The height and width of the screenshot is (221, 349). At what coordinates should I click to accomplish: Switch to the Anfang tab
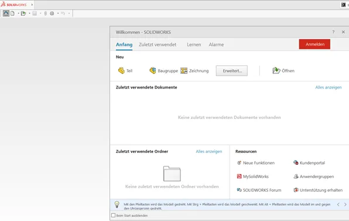pyautogui.click(x=124, y=45)
